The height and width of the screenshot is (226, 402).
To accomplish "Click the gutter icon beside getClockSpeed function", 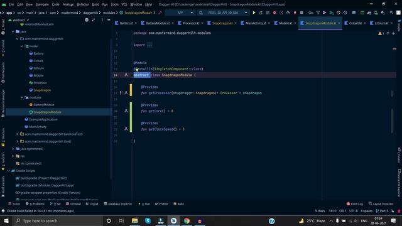I will coord(126,129).
